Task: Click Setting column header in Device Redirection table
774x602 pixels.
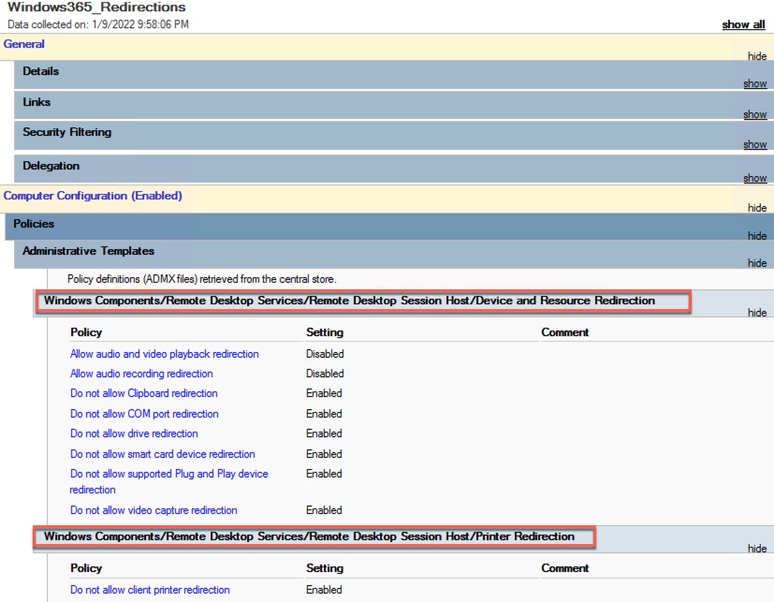Action: 325,332
